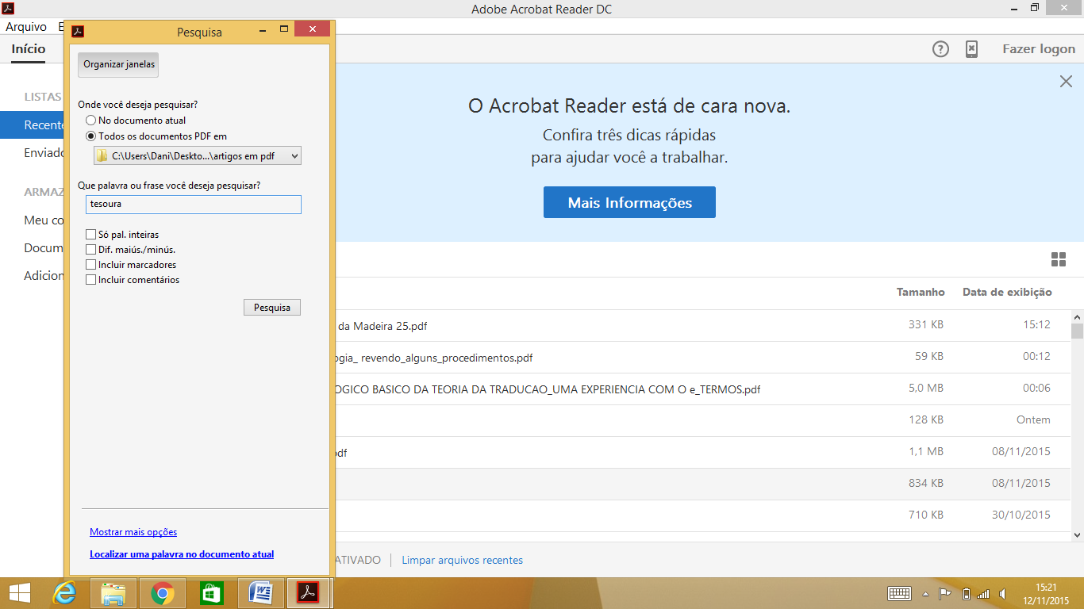Open Internet Explorer from taskbar

[x=64, y=593]
